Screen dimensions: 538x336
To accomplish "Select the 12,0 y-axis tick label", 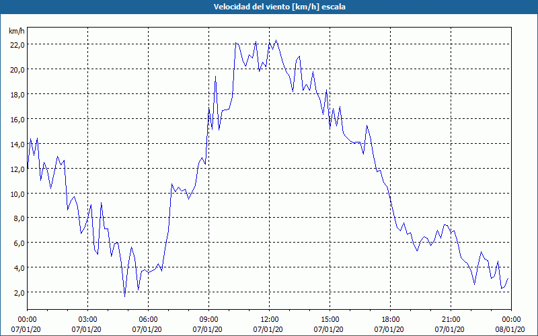I will point(17,169).
